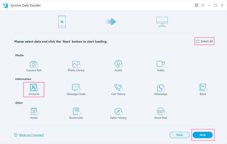Minimize the Syncios window

209,5
